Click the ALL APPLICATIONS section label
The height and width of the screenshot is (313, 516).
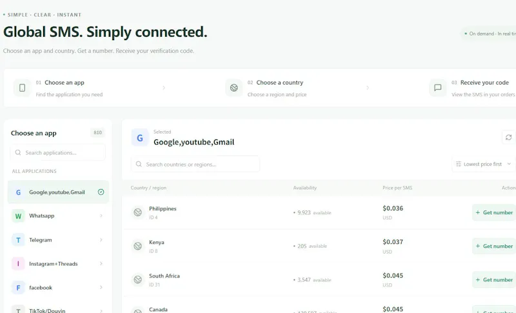click(x=34, y=171)
